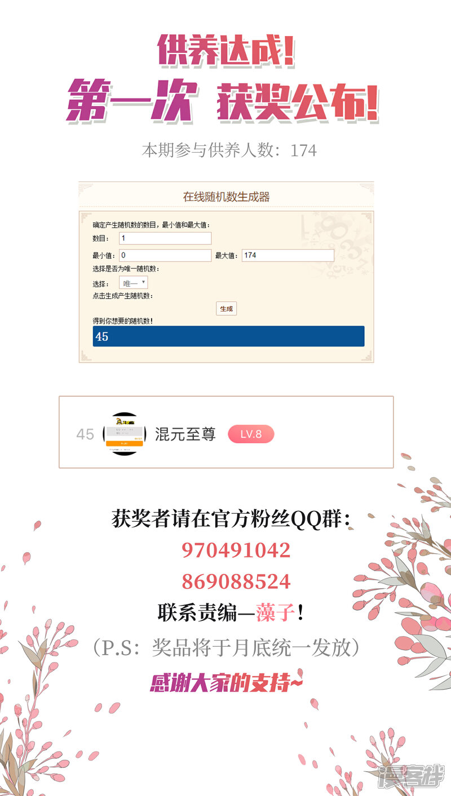Focus the 最小值 minimum value field
Image resolution: width=451 pixels, height=796 pixels.
pyautogui.click(x=165, y=255)
